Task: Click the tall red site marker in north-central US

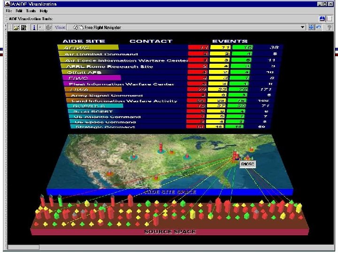Action: coord(161,147)
